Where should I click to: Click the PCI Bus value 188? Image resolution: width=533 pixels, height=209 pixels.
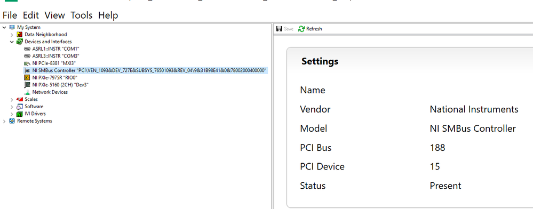tap(437, 148)
